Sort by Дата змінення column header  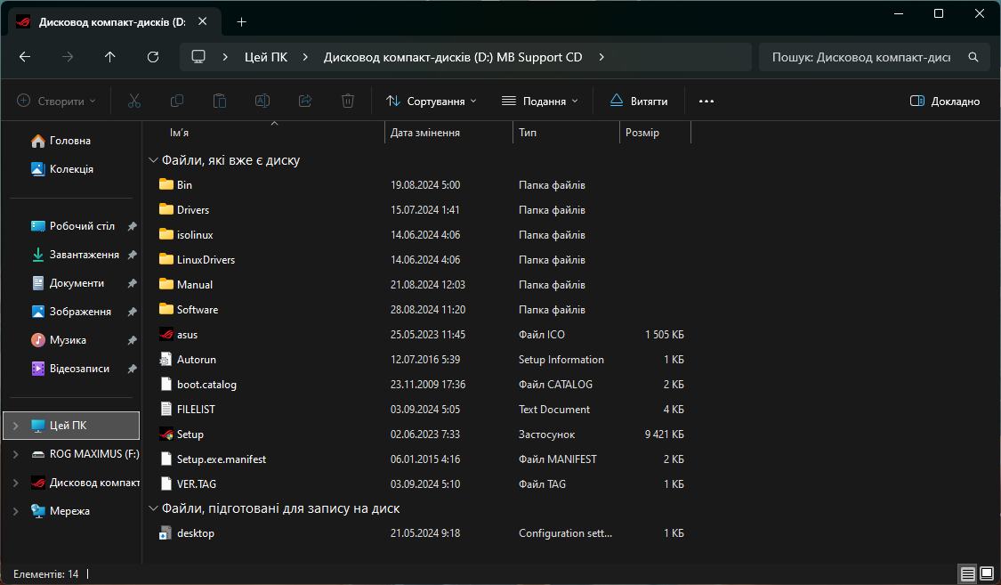(x=425, y=133)
